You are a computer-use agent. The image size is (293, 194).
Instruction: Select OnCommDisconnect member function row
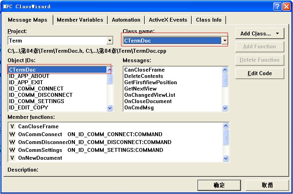point(116,142)
